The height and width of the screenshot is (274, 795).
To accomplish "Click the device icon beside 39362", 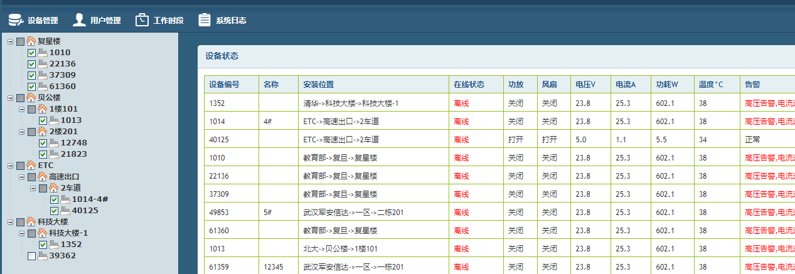I will click(43, 256).
